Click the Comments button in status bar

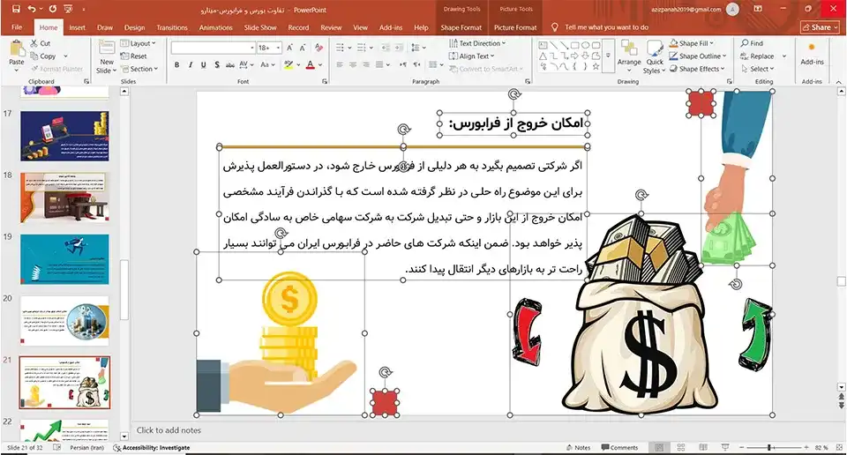click(x=619, y=447)
